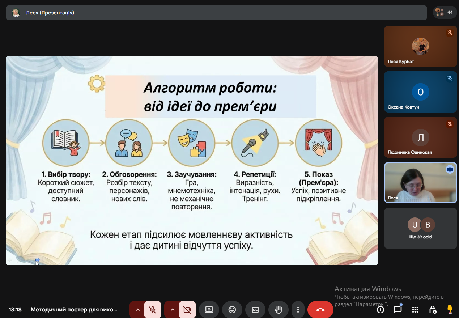Expand audio settings chevron beside microphone
Viewport: 459px width, 318px height.
coord(137,310)
